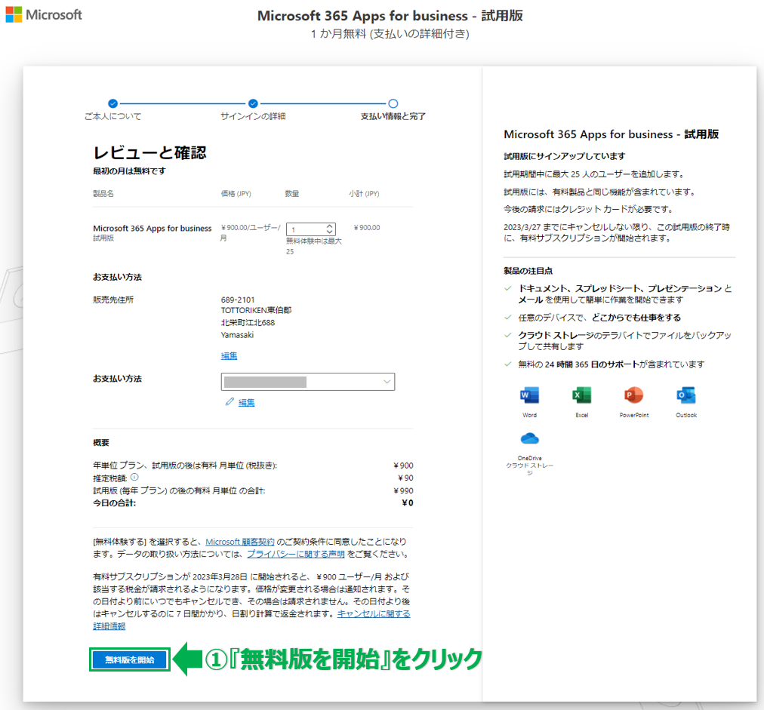Click the 小計 (JPY) column header
Image resolution: width=764 pixels, height=710 pixels.
tap(364, 193)
